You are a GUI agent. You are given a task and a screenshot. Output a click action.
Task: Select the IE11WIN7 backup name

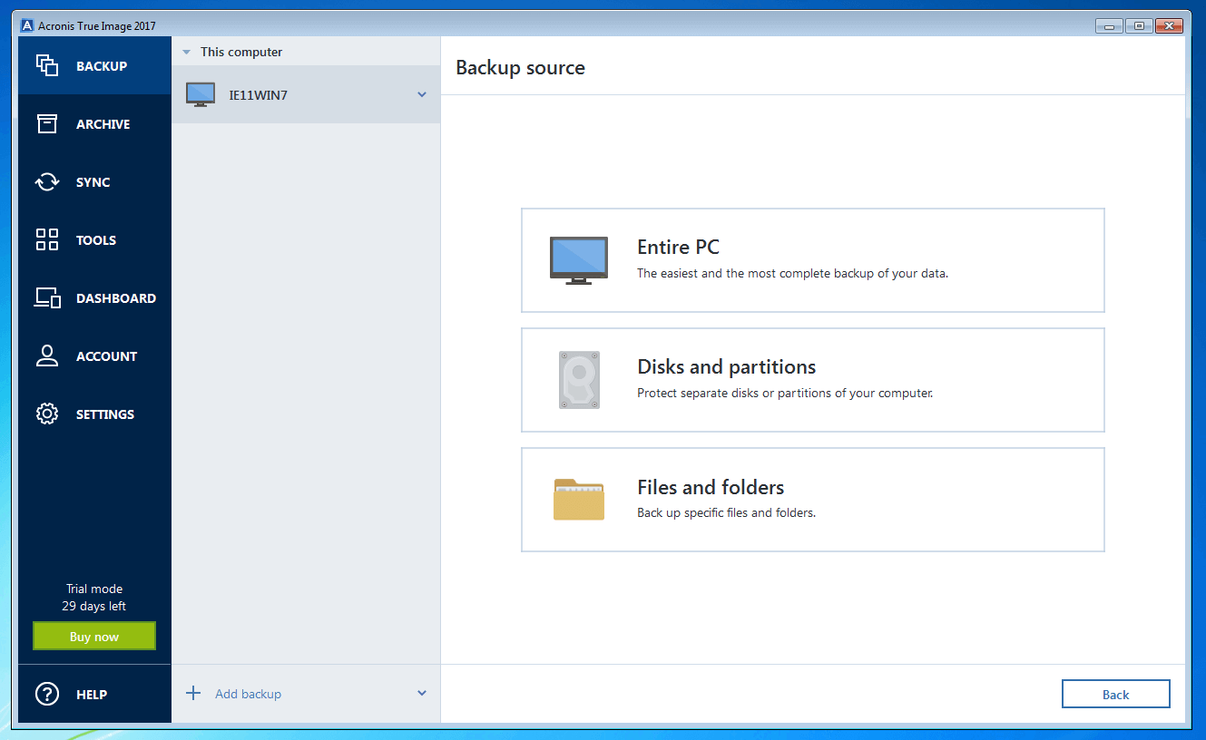pyautogui.click(x=259, y=95)
